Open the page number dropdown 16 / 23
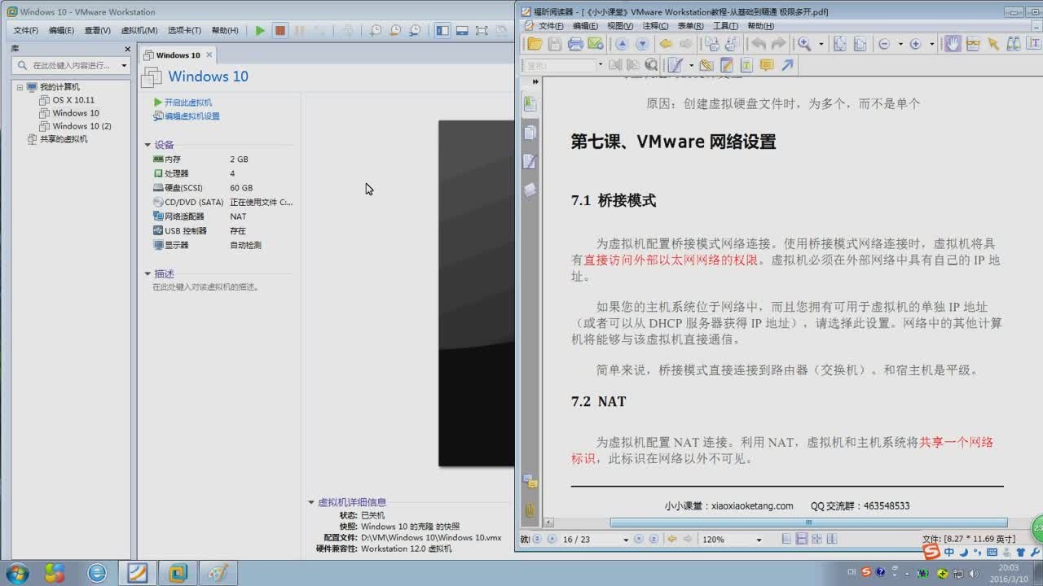Viewport: 1043px width, 586px height. 626,540
